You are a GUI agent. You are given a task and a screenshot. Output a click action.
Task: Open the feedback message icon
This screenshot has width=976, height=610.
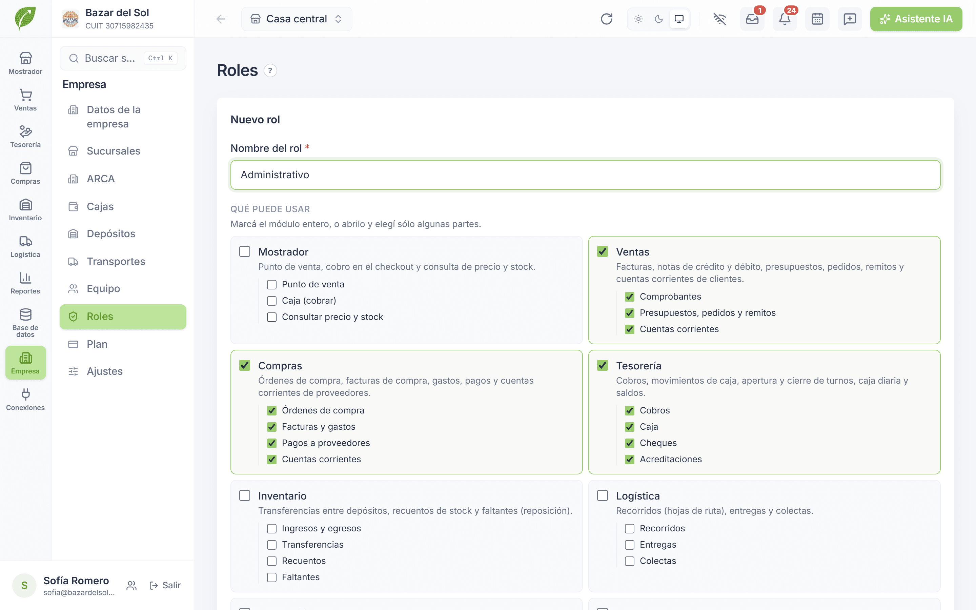pyautogui.click(x=850, y=19)
